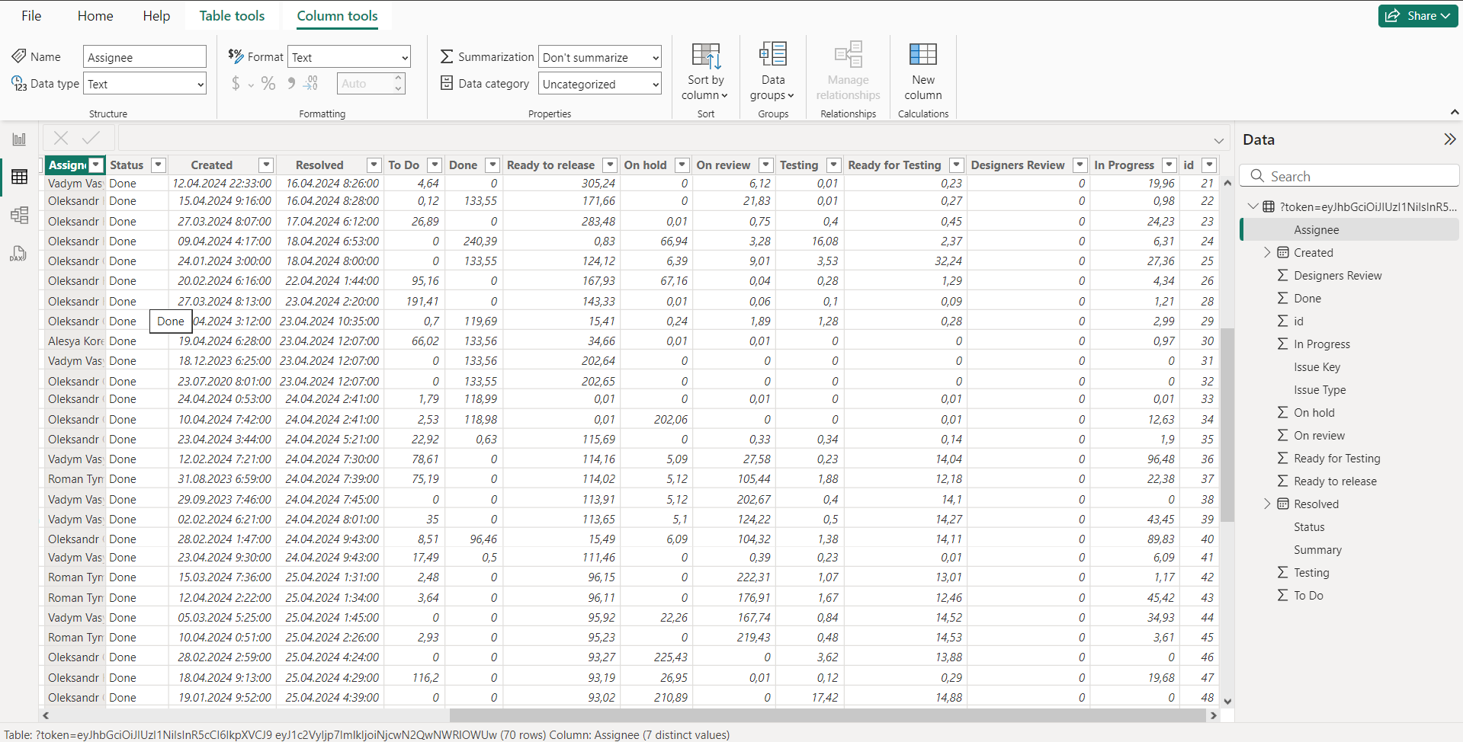Screen dimensions: 1463x742
Task: Apply percentage format icon
Action: click(x=268, y=84)
